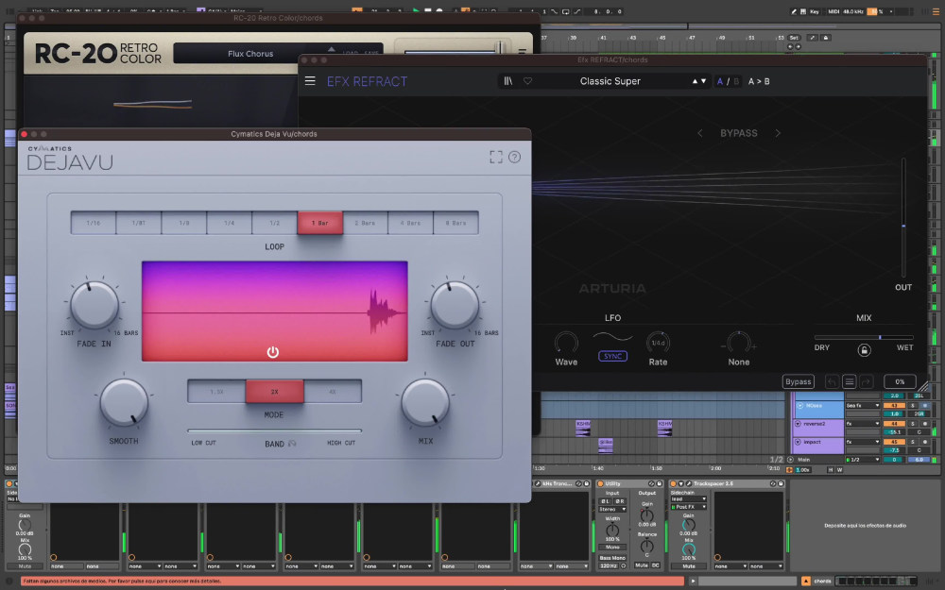Click the Main track play button
945x590 pixels.
tap(791, 460)
